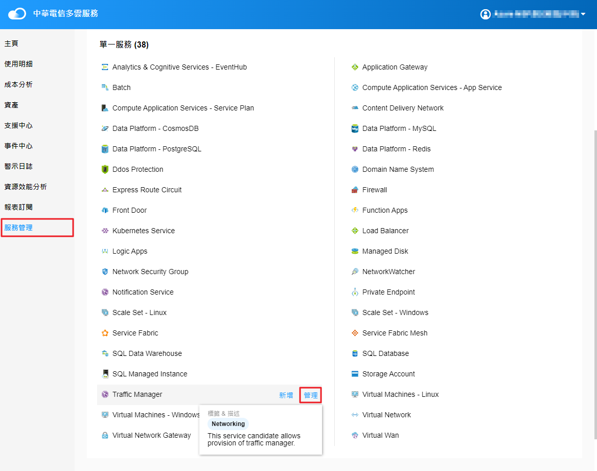Click the SQL Data Warehouse icon
The image size is (597, 471).
[105, 353]
